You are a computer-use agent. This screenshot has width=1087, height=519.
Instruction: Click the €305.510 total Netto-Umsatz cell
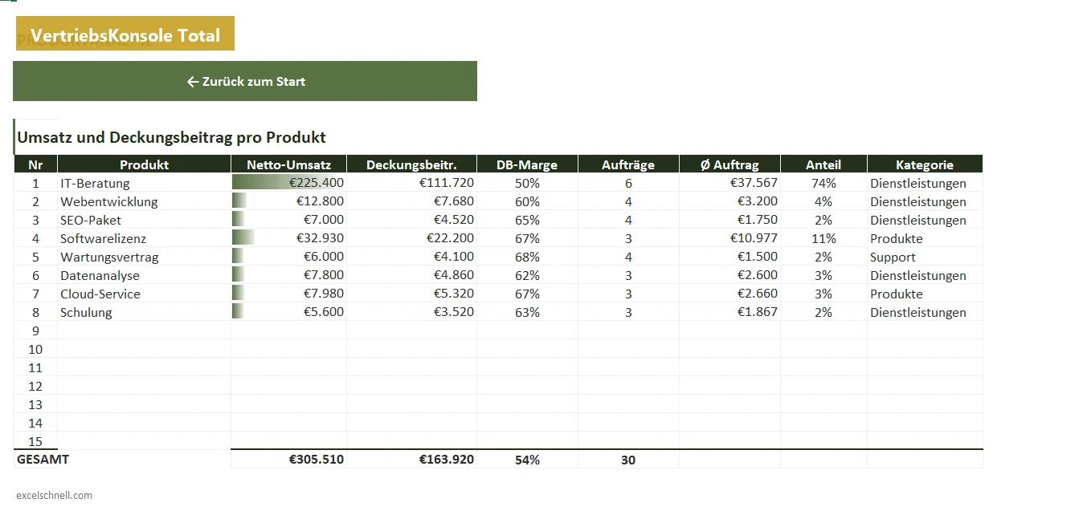point(289,460)
